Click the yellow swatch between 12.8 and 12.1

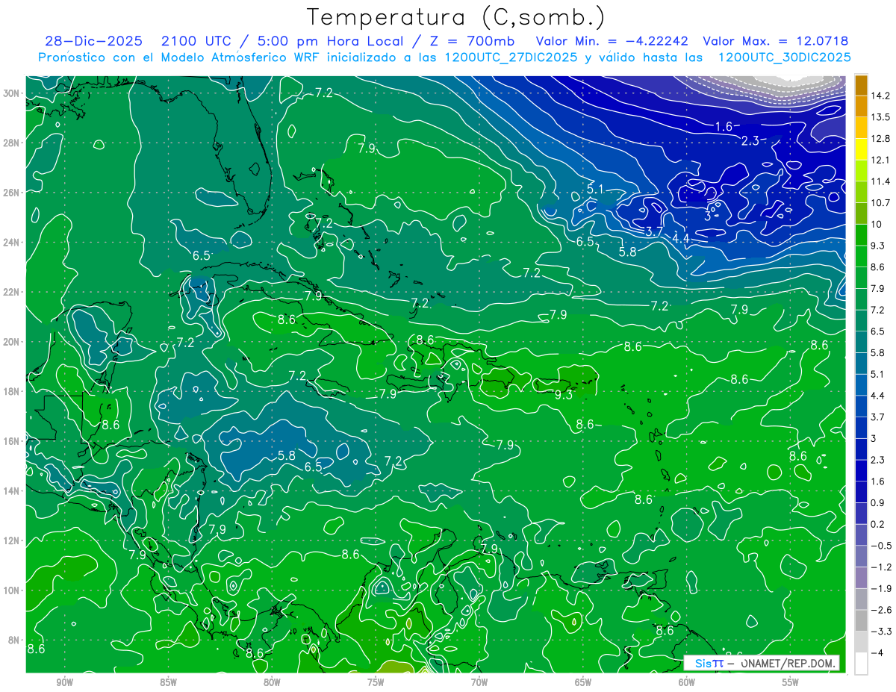(861, 149)
